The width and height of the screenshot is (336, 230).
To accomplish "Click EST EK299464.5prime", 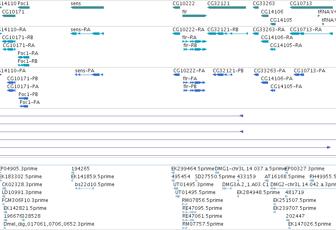I will pos(193,169).
